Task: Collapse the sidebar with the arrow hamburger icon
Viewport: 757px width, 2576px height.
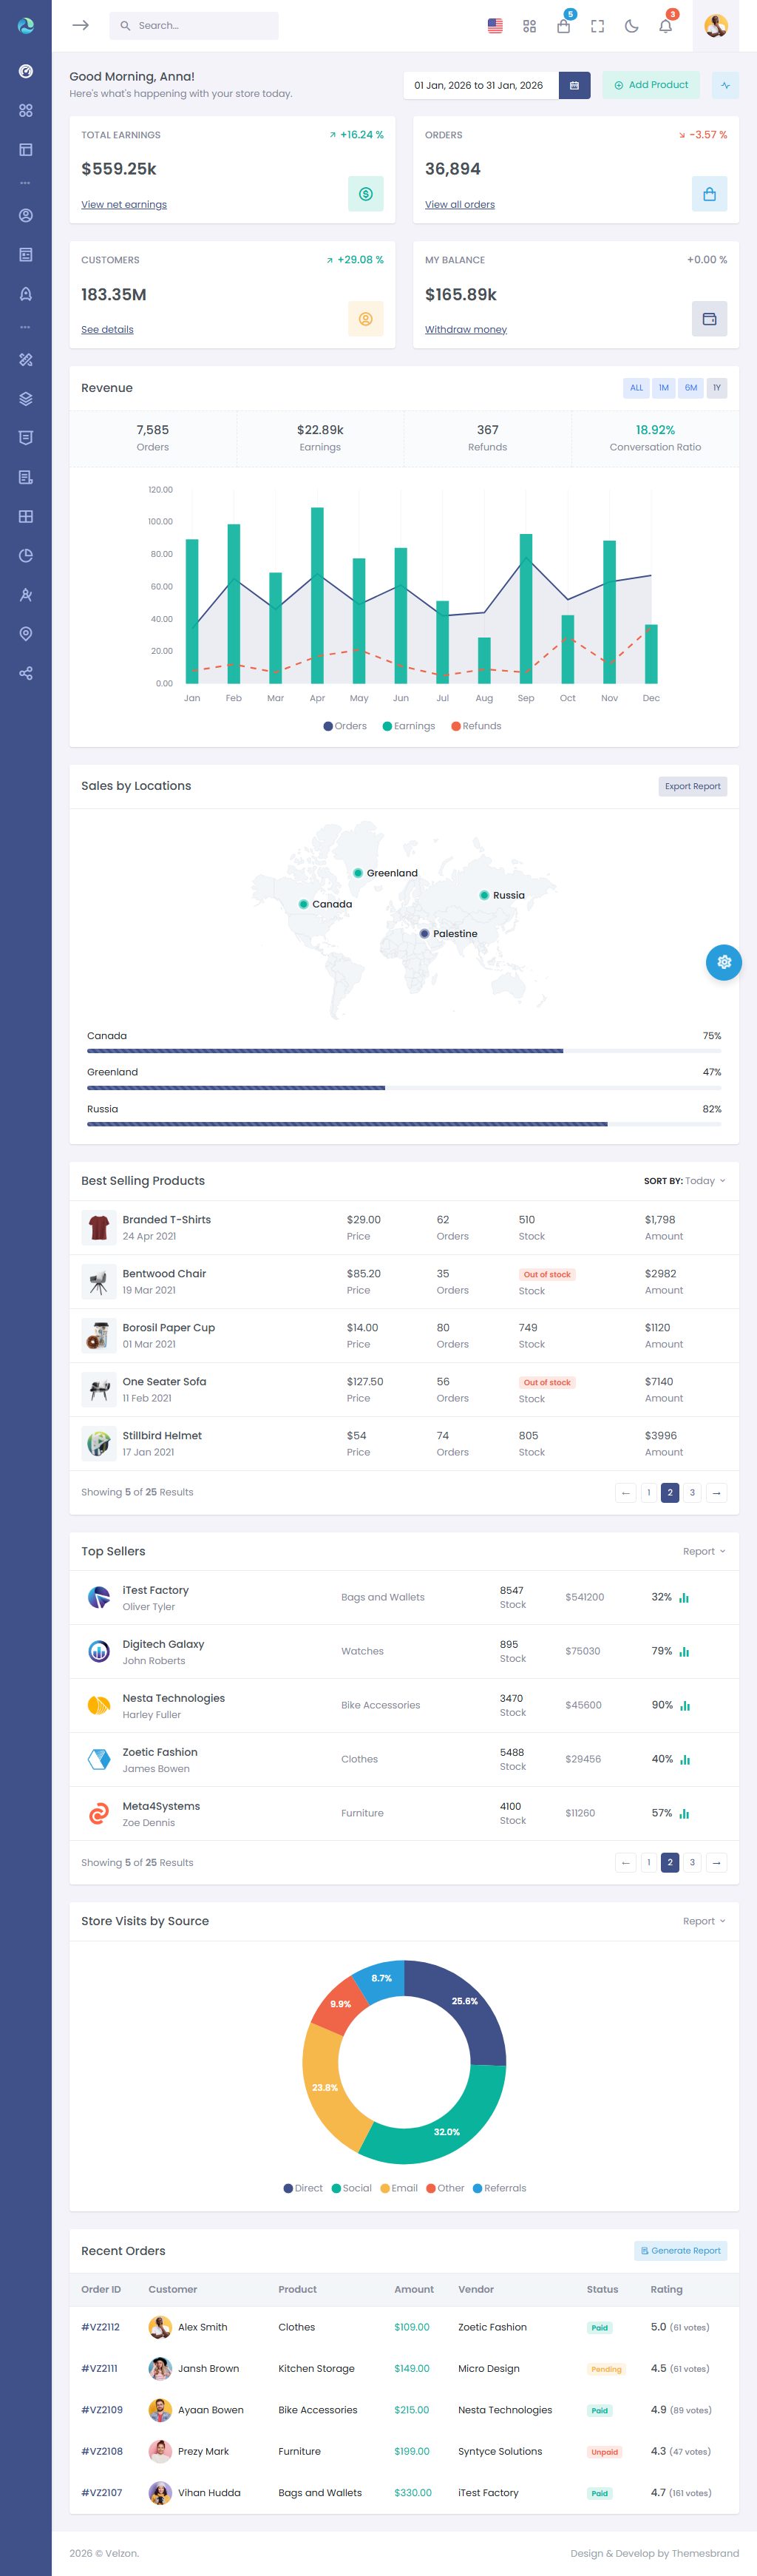Action: 81,25
